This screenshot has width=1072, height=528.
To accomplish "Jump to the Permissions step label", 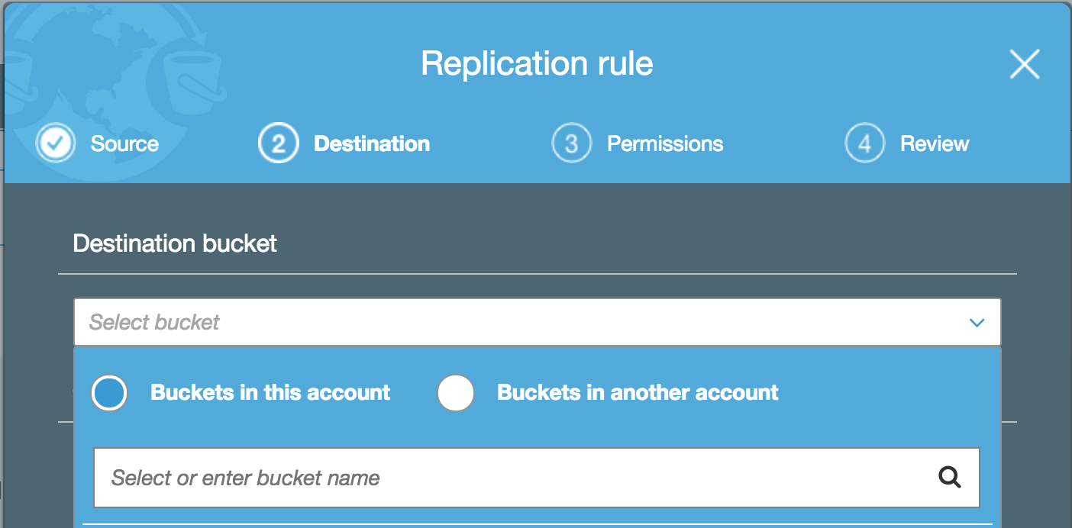I will [665, 143].
